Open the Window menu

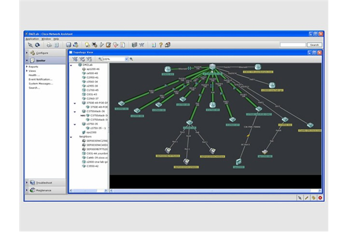pos(46,39)
